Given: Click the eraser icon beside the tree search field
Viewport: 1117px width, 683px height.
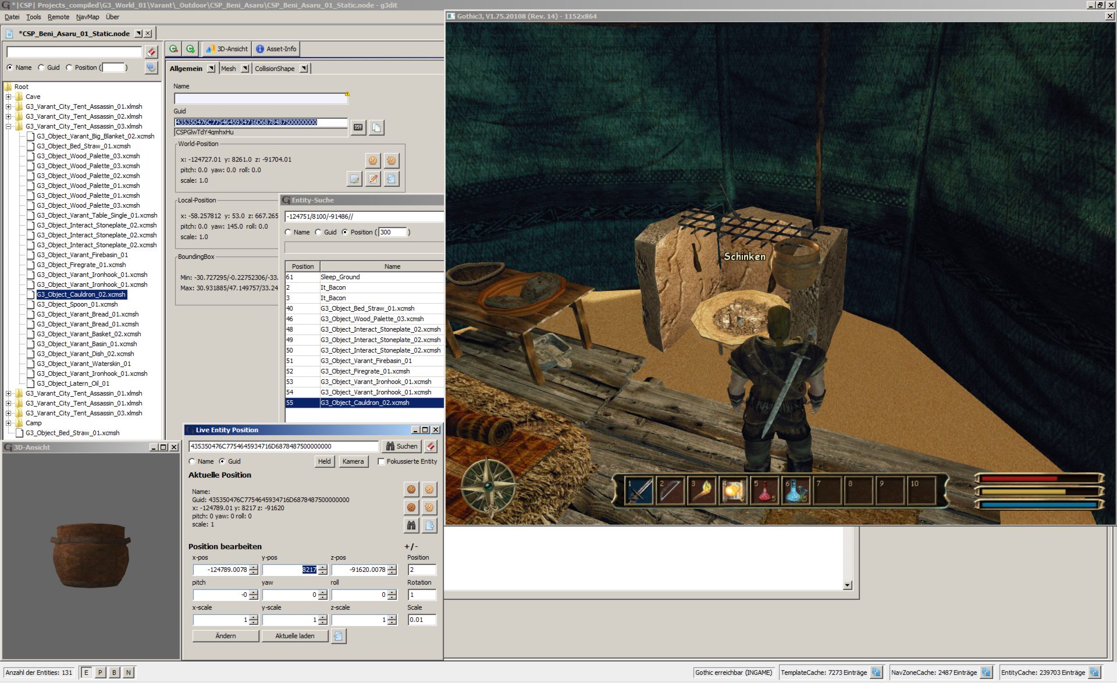Looking at the screenshot, I should click(151, 52).
